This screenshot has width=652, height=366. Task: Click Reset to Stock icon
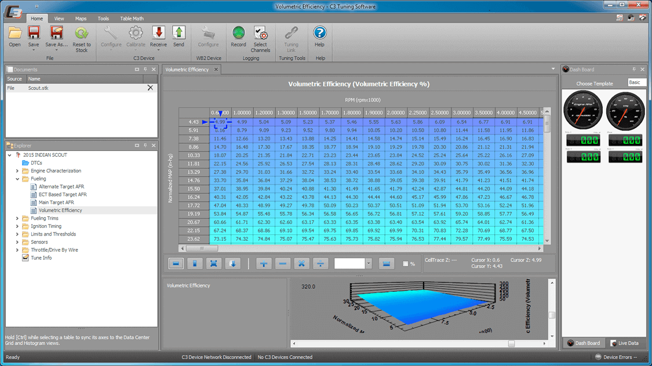(82, 33)
